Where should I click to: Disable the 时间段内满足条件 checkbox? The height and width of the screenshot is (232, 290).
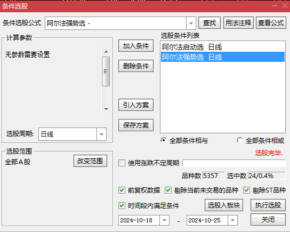click(x=122, y=205)
